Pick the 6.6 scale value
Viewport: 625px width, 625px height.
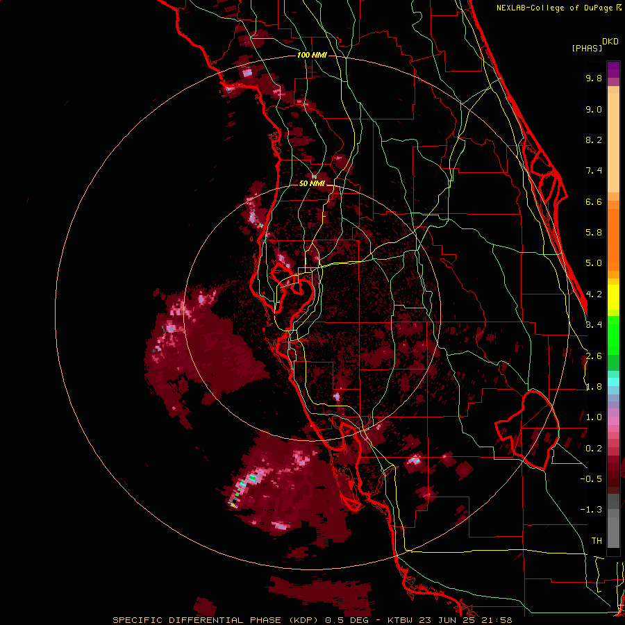pos(594,201)
